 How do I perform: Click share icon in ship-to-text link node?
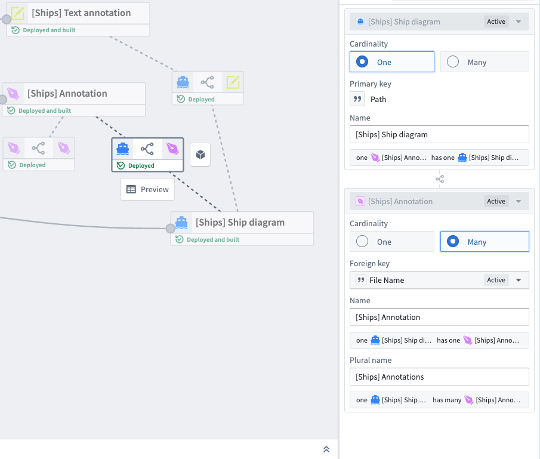207,82
